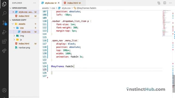Open the Live Share view icon
The image size is (175, 98).
(4, 51)
